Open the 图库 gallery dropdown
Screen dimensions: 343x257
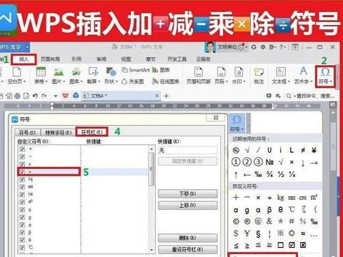(76, 76)
